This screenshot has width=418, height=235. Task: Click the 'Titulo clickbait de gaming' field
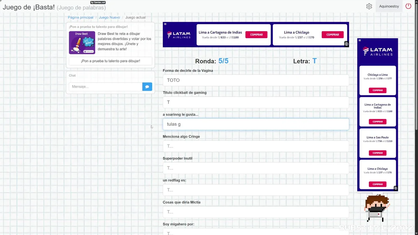coord(256,102)
